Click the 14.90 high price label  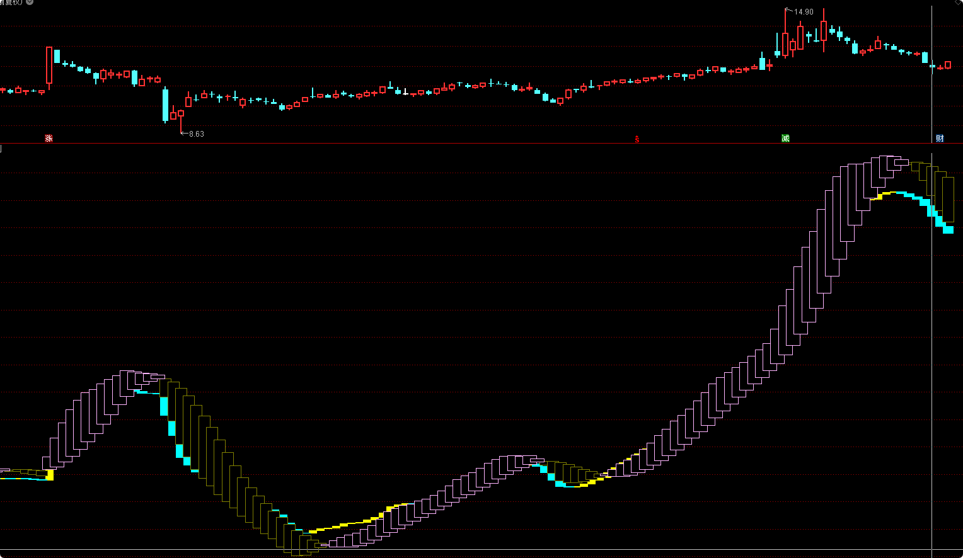pos(804,12)
